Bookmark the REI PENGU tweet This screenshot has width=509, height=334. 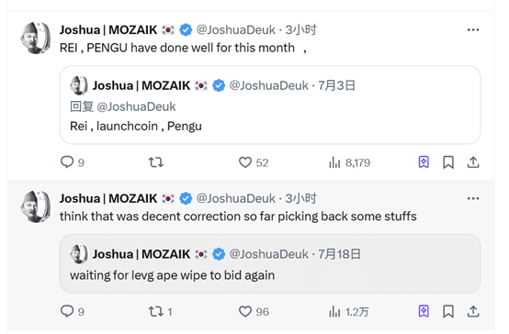pyautogui.click(x=448, y=162)
